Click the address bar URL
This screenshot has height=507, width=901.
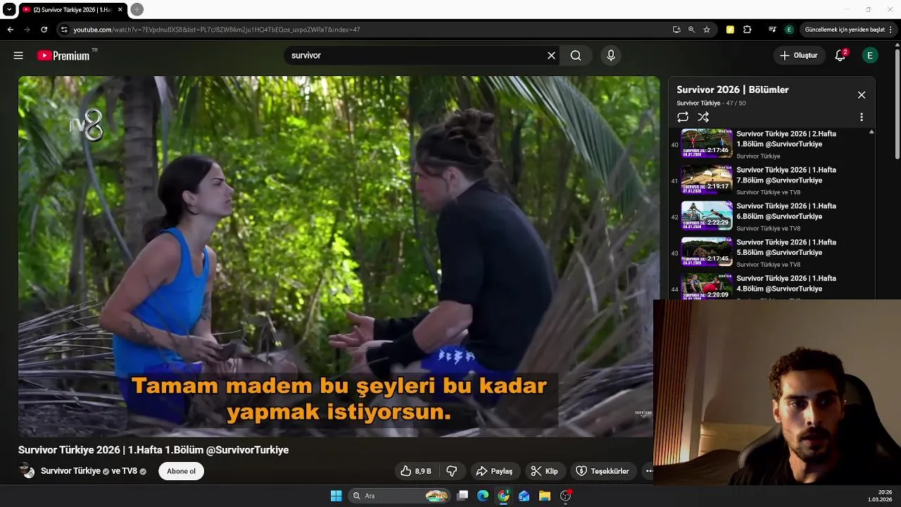(217, 30)
